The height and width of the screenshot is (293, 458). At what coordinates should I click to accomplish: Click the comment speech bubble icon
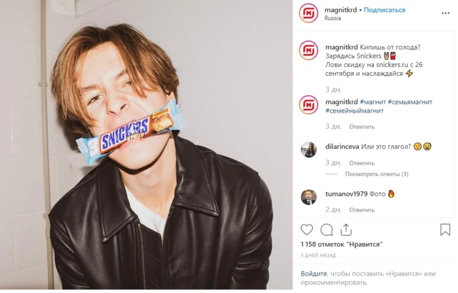[x=326, y=230]
